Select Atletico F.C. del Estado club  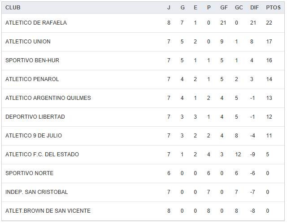click(42, 154)
